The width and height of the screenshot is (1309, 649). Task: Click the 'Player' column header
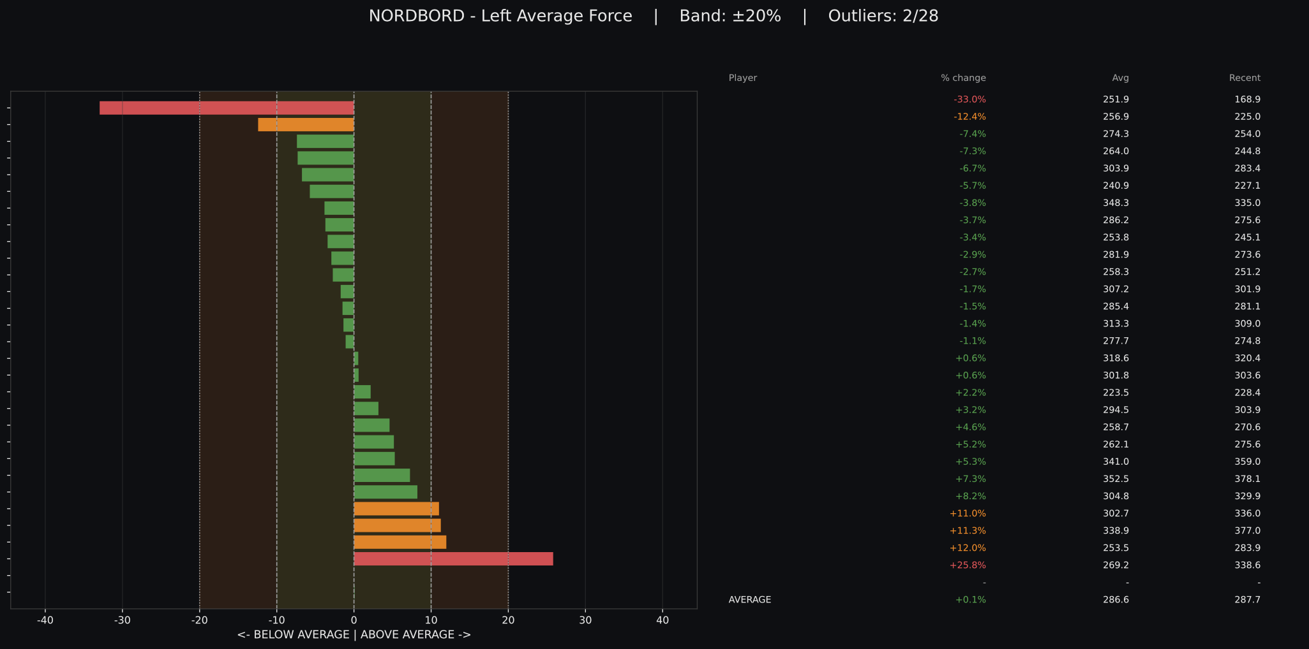coord(742,77)
